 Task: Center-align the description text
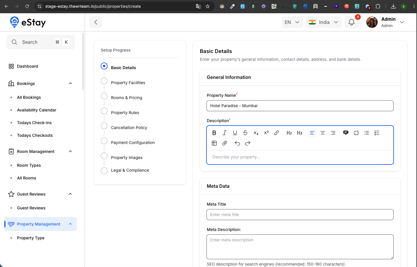pyautogui.click(x=322, y=133)
